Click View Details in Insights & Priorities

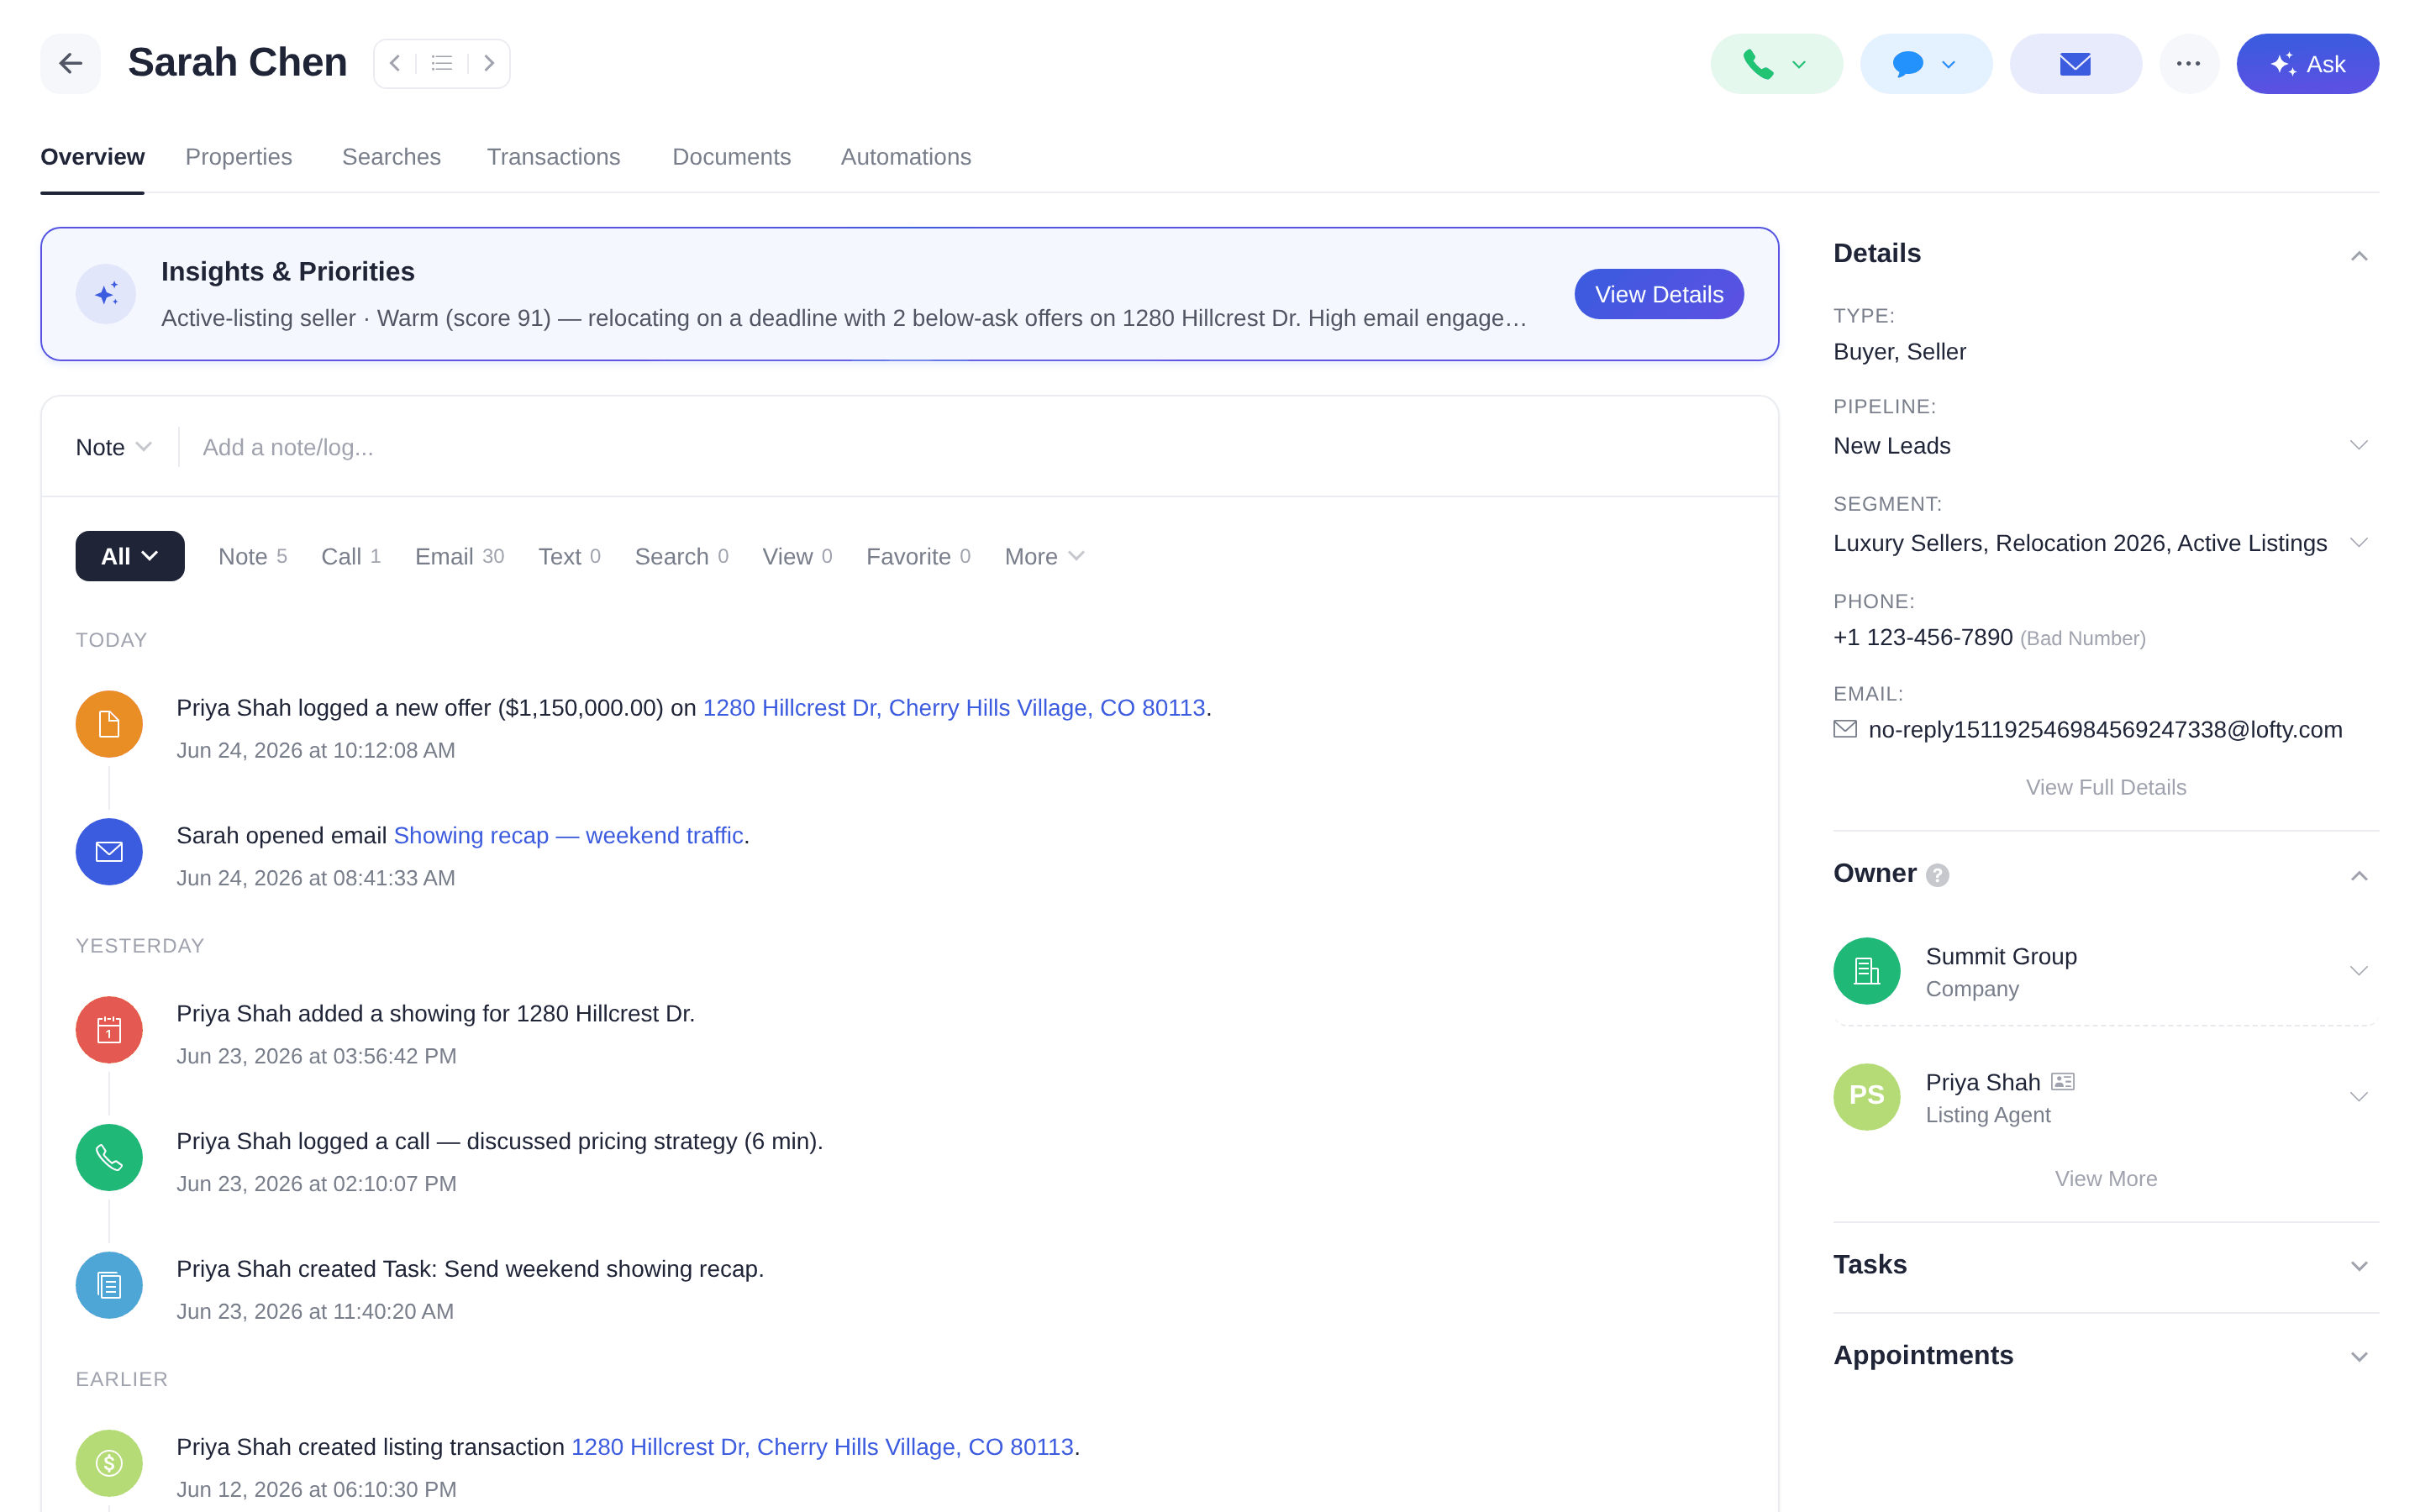pos(1659,294)
